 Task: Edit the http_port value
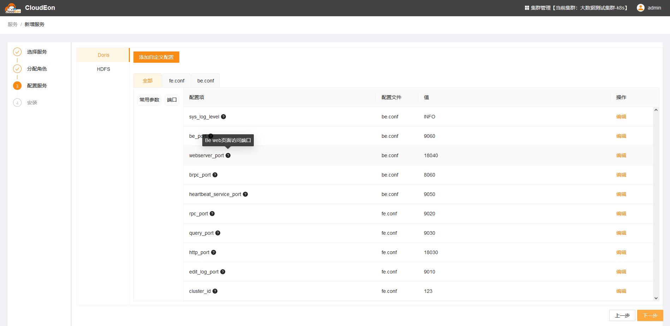coord(621,252)
